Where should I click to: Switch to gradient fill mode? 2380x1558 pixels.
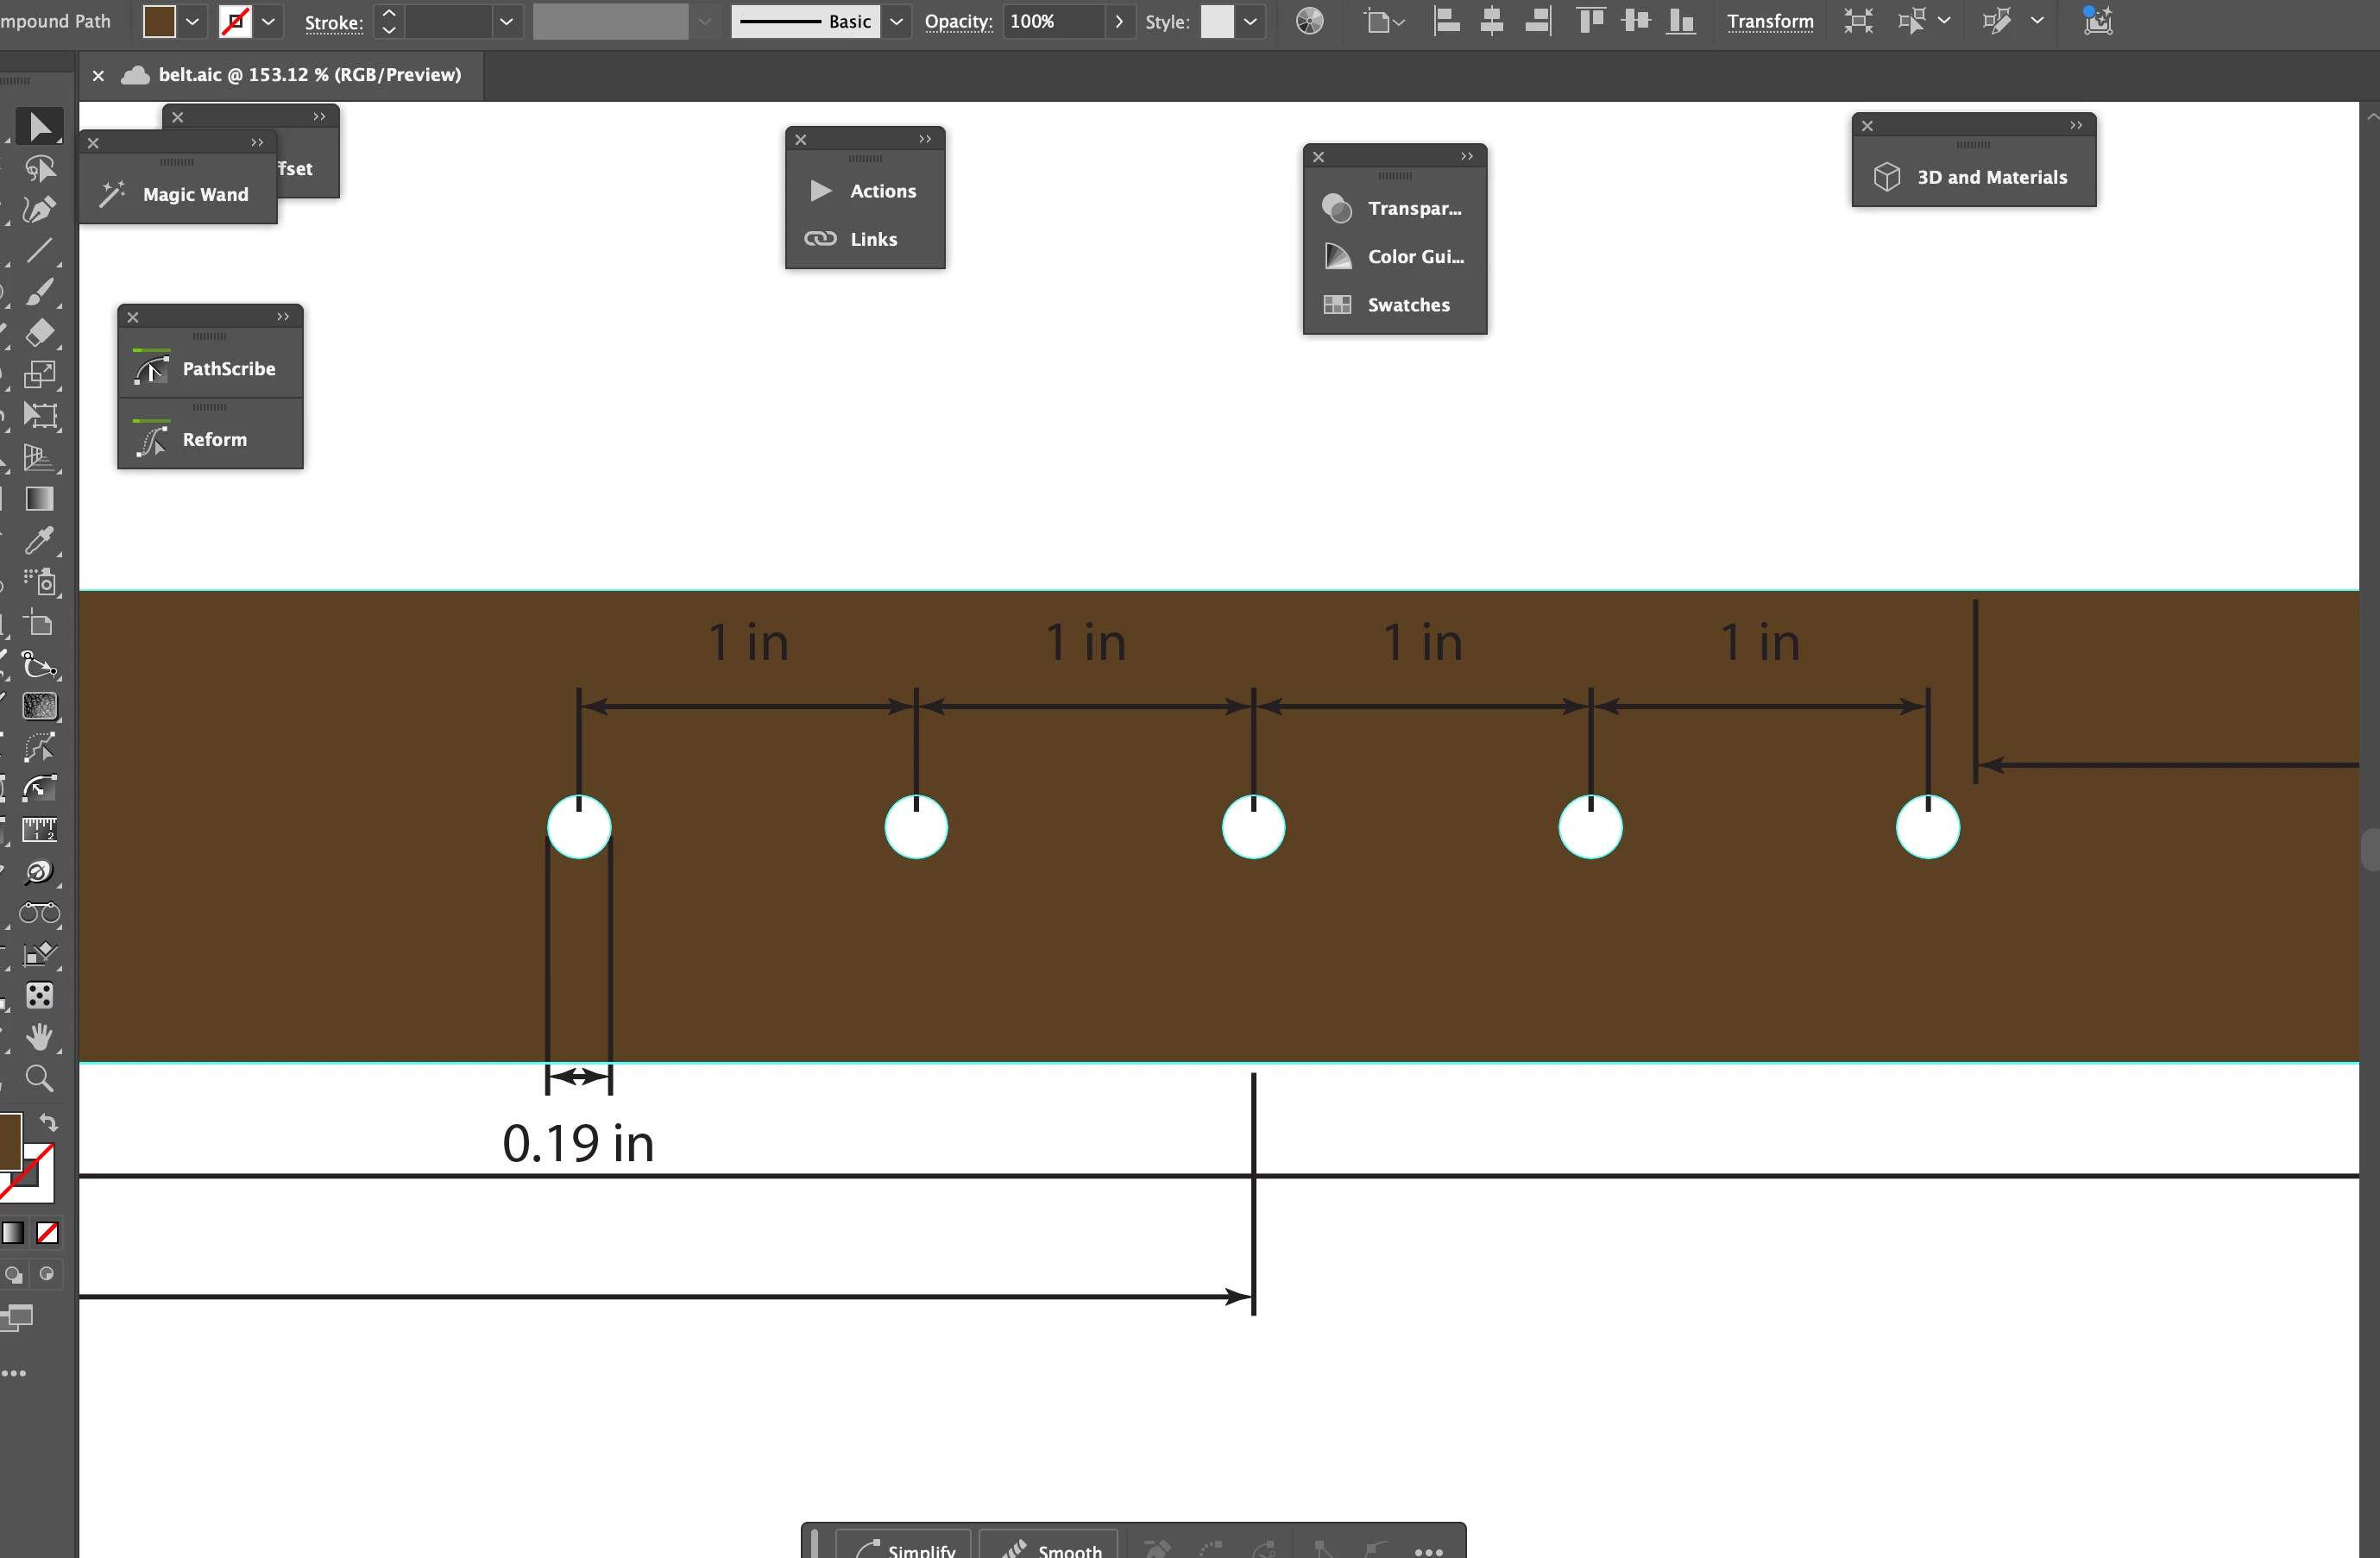click(x=13, y=1233)
